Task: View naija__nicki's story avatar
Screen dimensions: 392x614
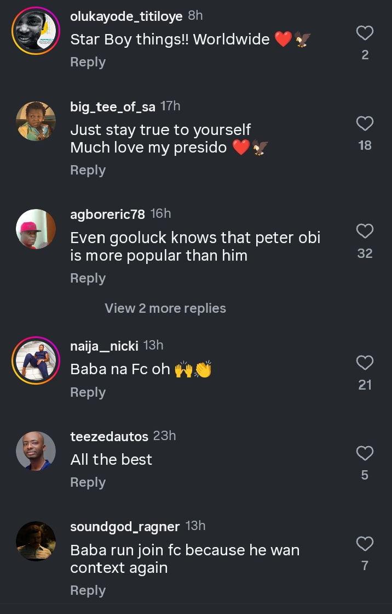Action: coord(36,360)
